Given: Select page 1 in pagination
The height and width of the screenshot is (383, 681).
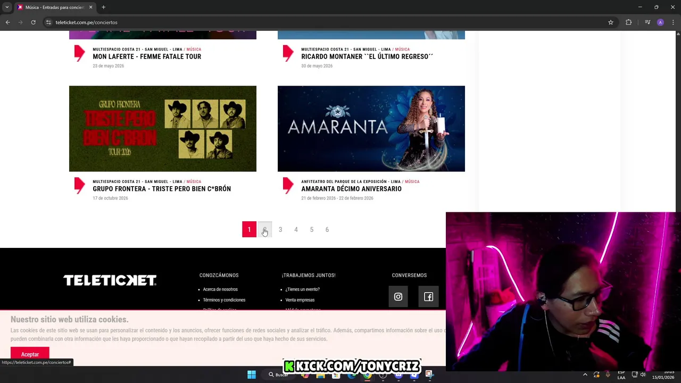Looking at the screenshot, I should pos(249,229).
